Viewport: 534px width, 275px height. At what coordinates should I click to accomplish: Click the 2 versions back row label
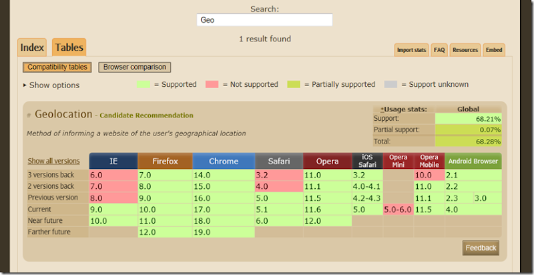click(58, 186)
